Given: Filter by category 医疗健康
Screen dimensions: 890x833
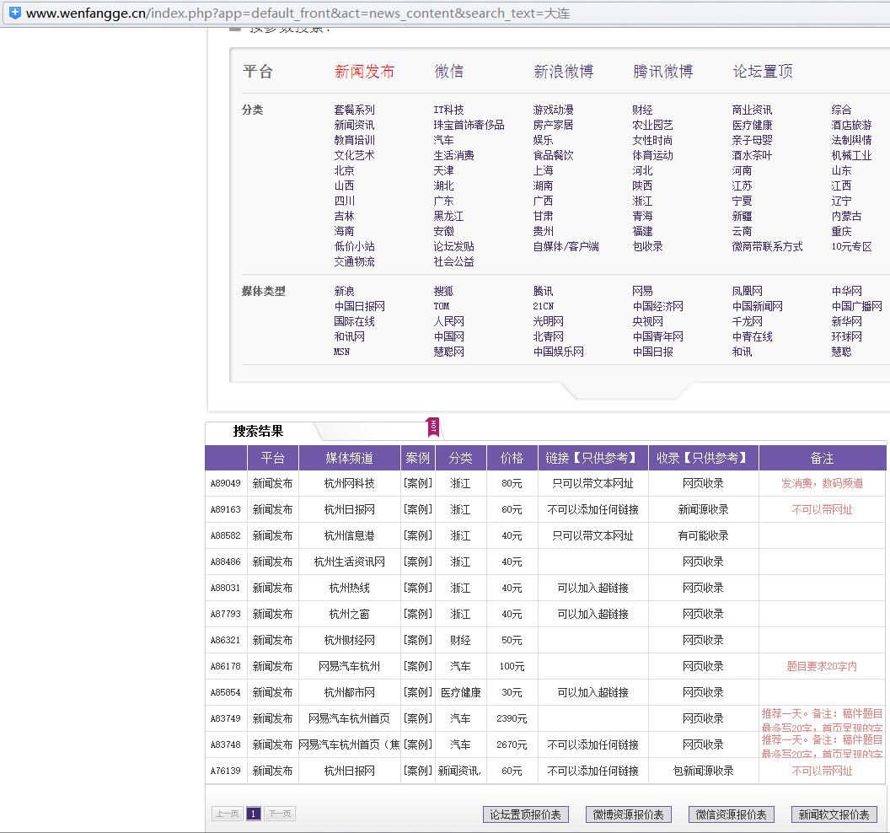Looking at the screenshot, I should coord(752,125).
